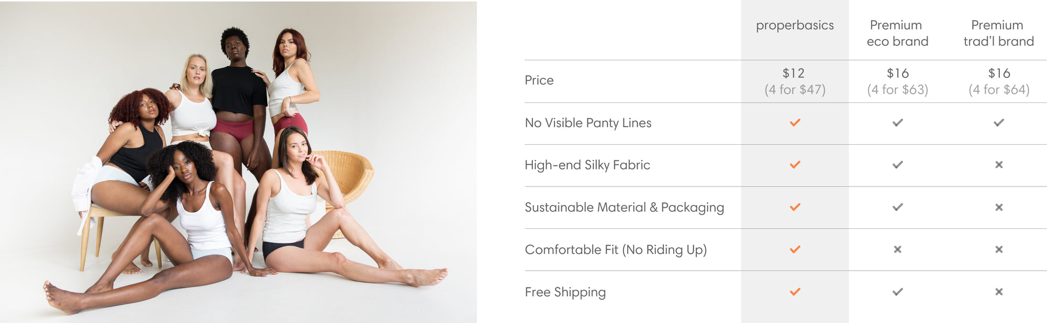Select the Premium eco brand column header
The height and width of the screenshot is (323, 1047).
[897, 33]
